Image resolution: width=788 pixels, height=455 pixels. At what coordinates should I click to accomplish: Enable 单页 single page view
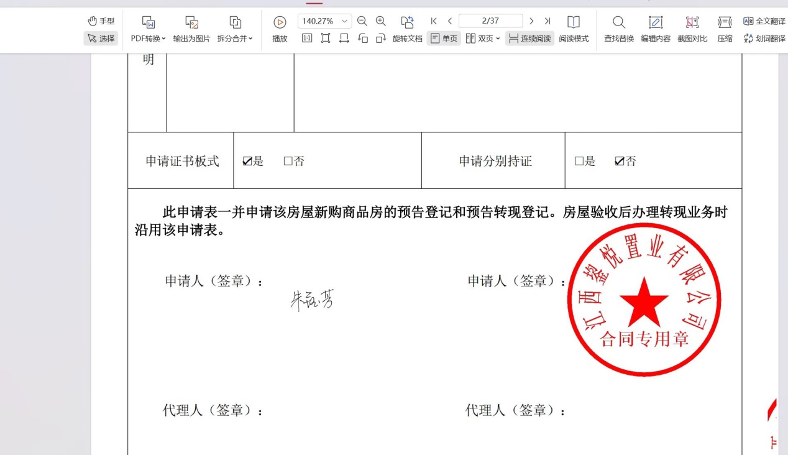point(444,39)
